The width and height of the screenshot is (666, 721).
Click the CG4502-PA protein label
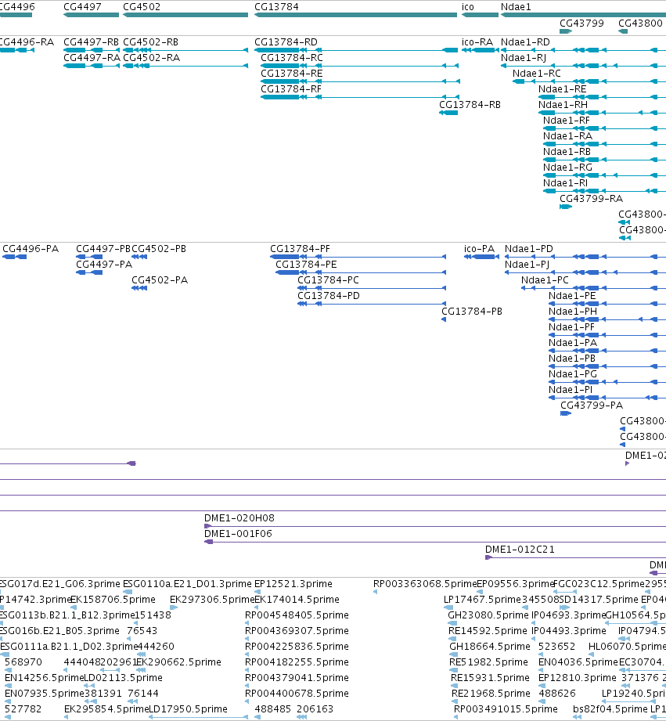pyautogui.click(x=160, y=280)
